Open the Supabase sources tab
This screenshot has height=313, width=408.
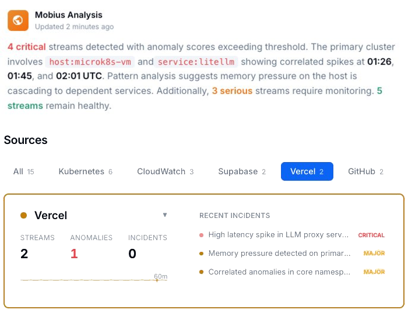pos(242,171)
